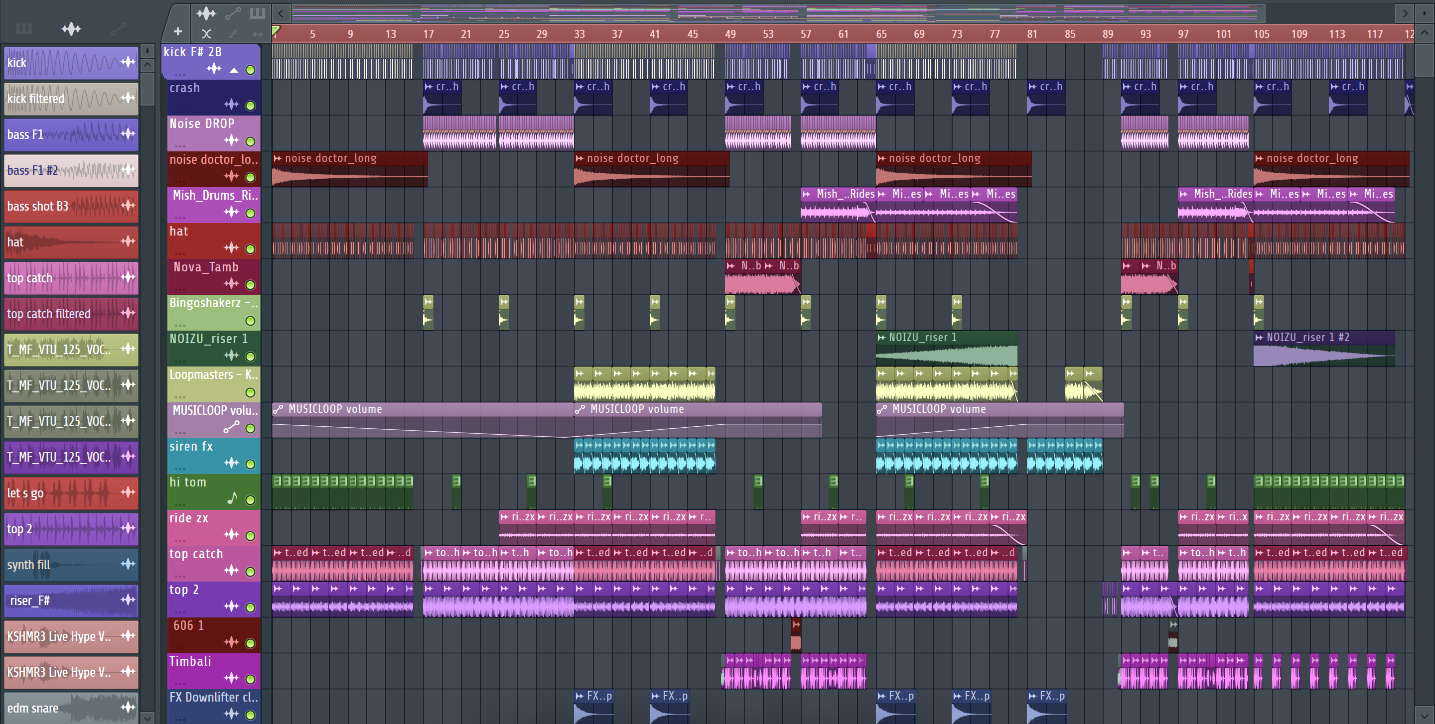1435x724 pixels.
Task: Open the kick F# 2B track options dots
Action: click(180, 74)
